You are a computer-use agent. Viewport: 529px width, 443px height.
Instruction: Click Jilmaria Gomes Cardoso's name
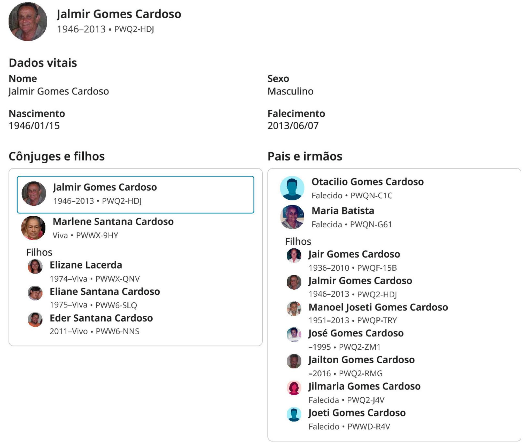tap(364, 386)
